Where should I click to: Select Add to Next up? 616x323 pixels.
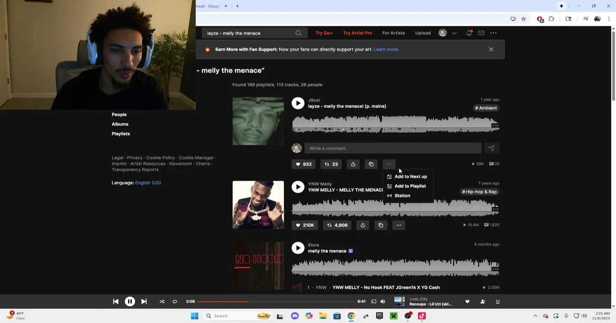coord(408,176)
